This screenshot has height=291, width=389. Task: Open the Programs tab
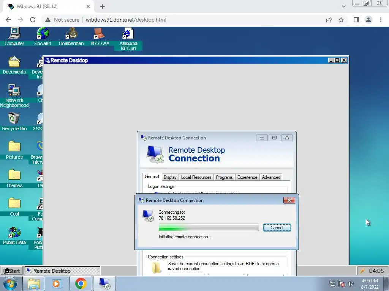pos(224,177)
